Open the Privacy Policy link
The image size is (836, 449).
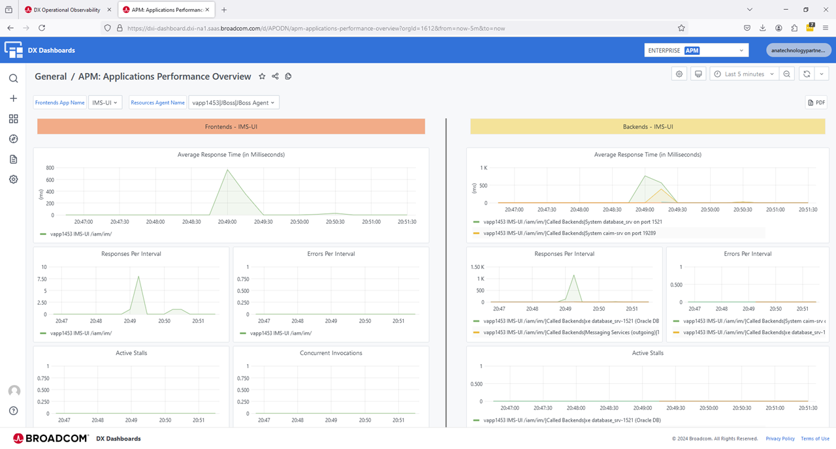tap(780, 439)
